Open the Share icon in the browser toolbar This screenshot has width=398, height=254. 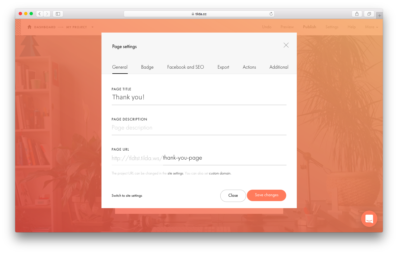pos(356,14)
